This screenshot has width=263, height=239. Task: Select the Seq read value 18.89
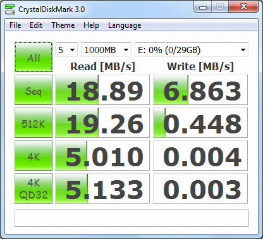(x=102, y=90)
